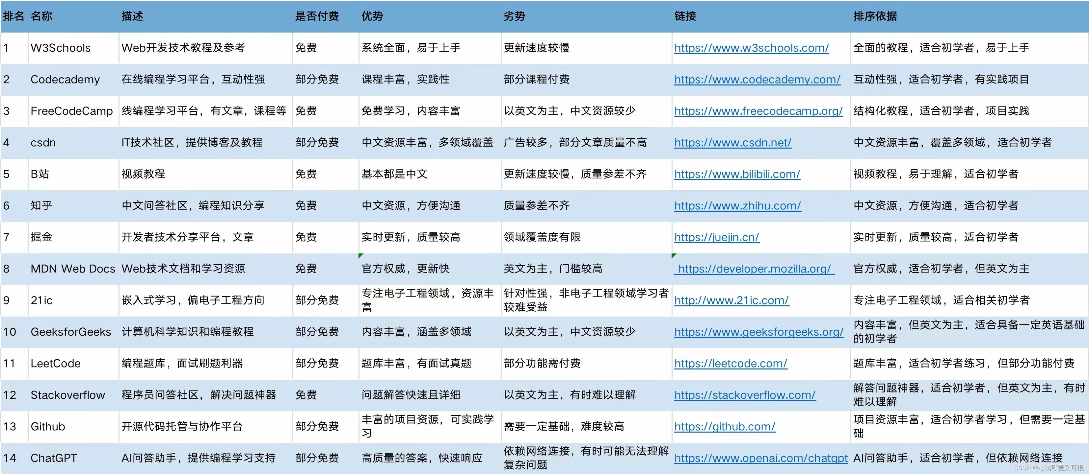Image resolution: width=1089 pixels, height=474 pixels.
Task: Select the MDN Web Docs name cell
Action: coord(73,269)
